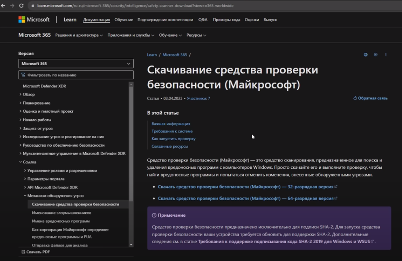Select Microsoft Defender XDR tree item
Image resolution: width=402 pixels, height=261 pixels.
[44, 86]
